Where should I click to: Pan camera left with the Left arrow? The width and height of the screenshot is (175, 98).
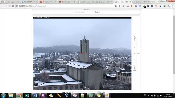pos(70,92)
